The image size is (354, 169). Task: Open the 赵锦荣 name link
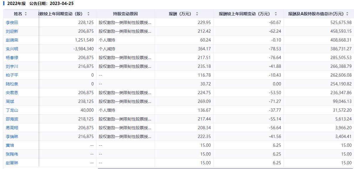pos(12,40)
